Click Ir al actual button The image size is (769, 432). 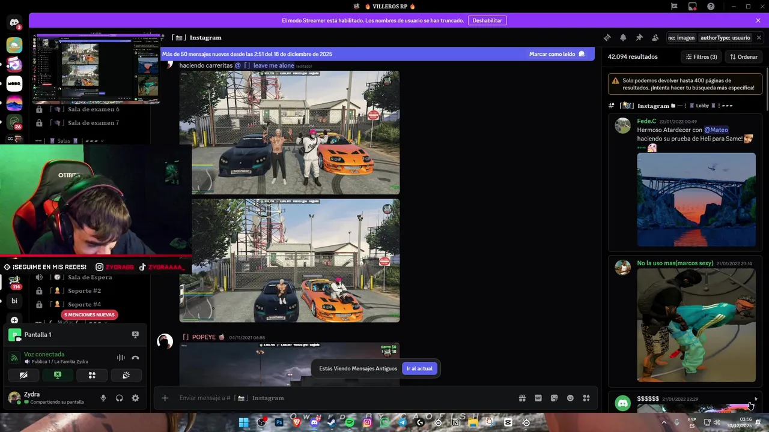click(419, 368)
